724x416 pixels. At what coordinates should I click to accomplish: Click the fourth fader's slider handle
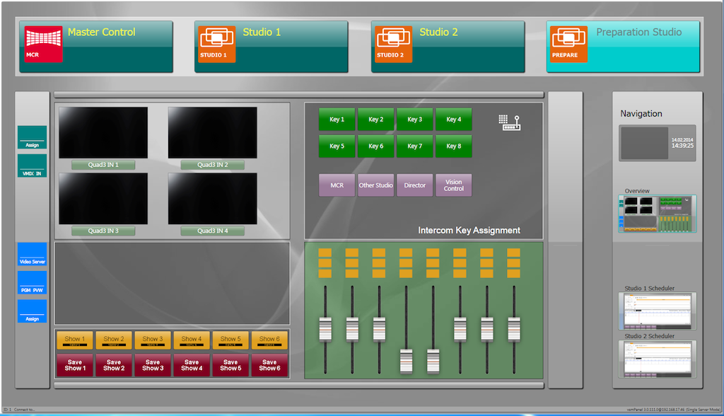click(406, 361)
